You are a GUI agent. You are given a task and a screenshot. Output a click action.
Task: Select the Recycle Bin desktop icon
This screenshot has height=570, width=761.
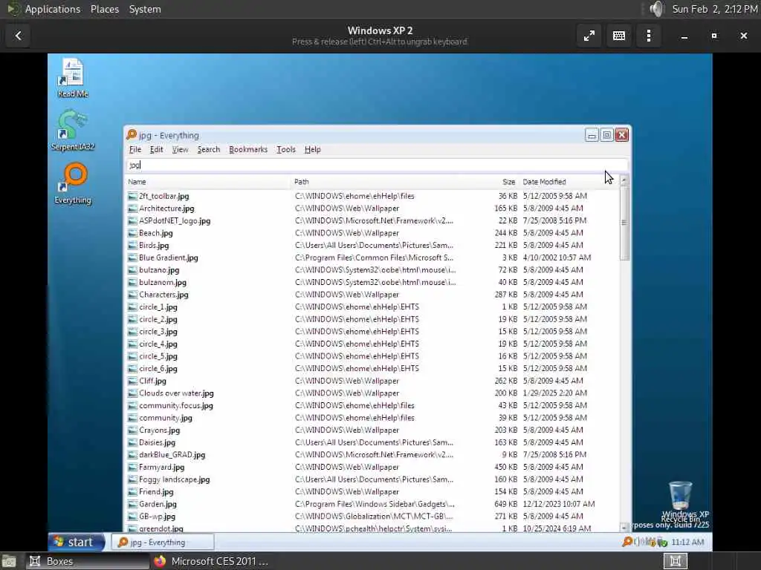pyautogui.click(x=681, y=500)
